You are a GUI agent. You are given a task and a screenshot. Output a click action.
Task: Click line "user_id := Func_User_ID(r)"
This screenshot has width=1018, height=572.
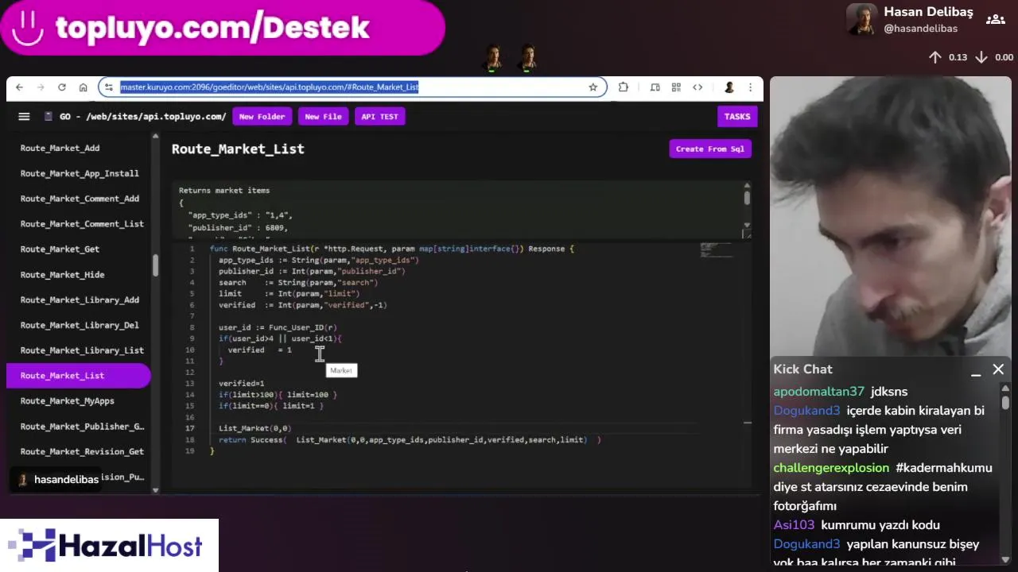278,327
